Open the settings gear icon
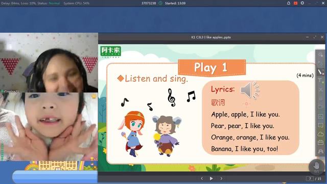The height and width of the screenshot is (184, 327). (x=302, y=3)
